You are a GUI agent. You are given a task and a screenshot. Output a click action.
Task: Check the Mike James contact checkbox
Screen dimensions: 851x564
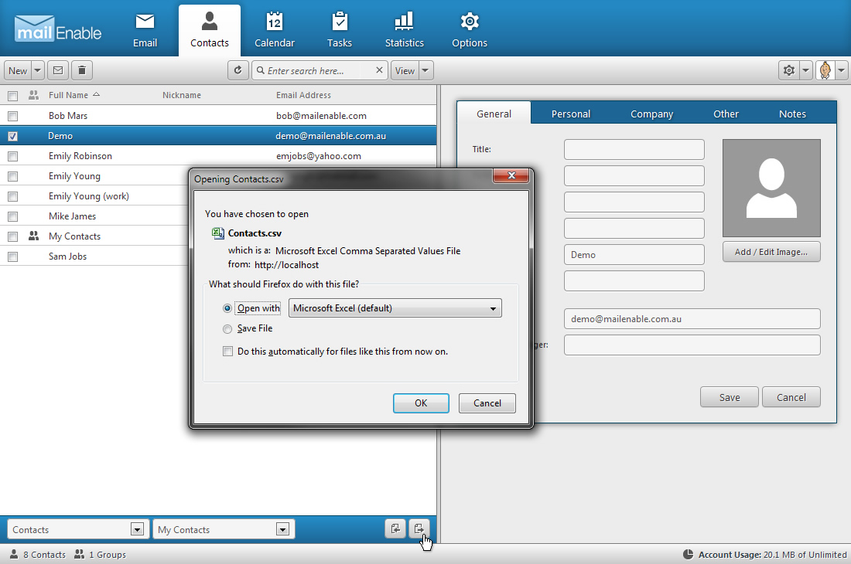(13, 216)
